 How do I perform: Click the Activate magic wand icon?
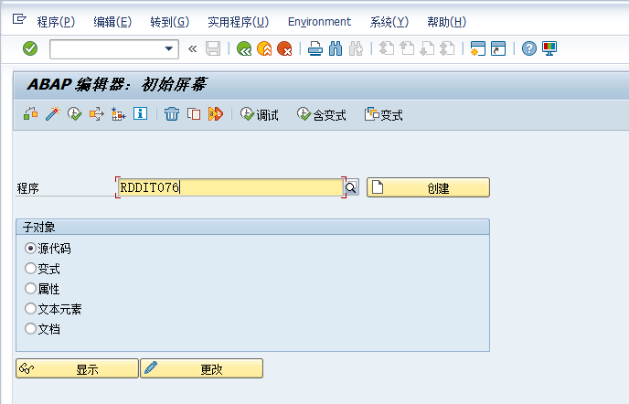coord(52,114)
